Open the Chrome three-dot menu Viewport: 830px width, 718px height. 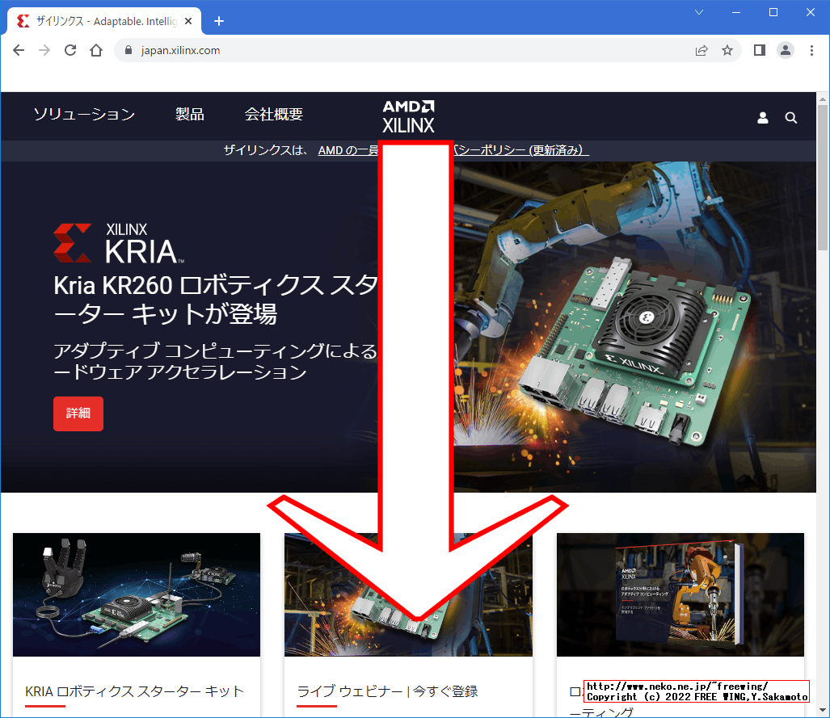coord(811,50)
